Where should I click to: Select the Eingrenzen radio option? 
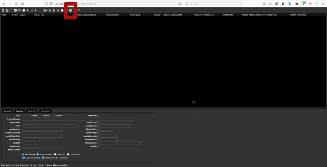(68, 154)
